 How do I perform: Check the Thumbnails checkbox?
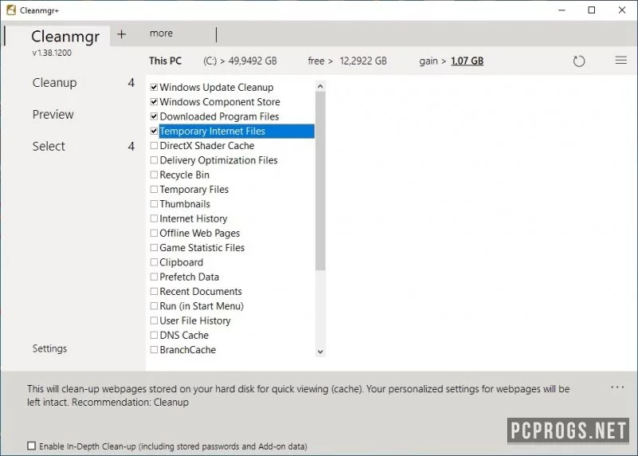154,204
